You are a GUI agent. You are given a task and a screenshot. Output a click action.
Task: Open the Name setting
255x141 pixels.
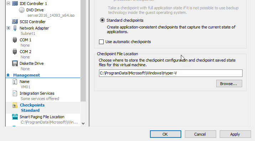(24, 82)
